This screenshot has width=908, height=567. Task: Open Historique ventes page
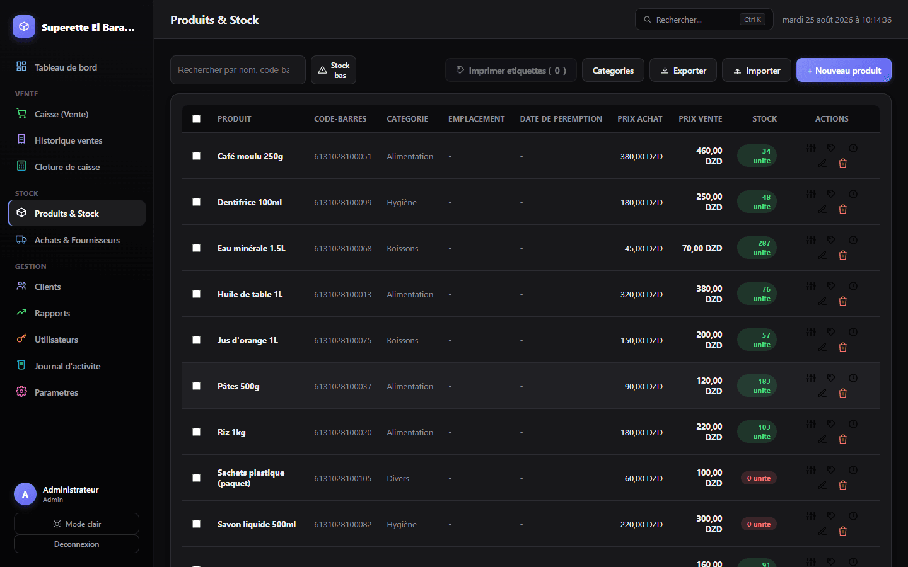76,140
